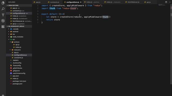Open the editor More Actions ellipsis menu
Screen dimensions: 172x96
click(x=170, y=2)
